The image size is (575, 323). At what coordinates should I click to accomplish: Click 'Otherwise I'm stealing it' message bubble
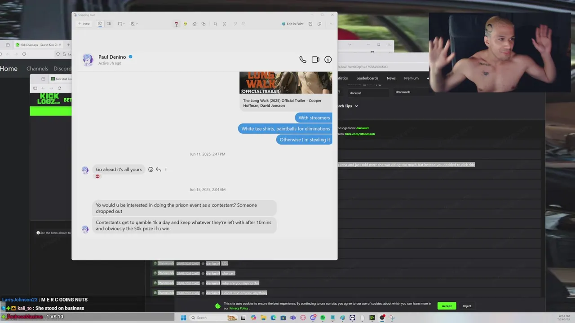click(305, 140)
